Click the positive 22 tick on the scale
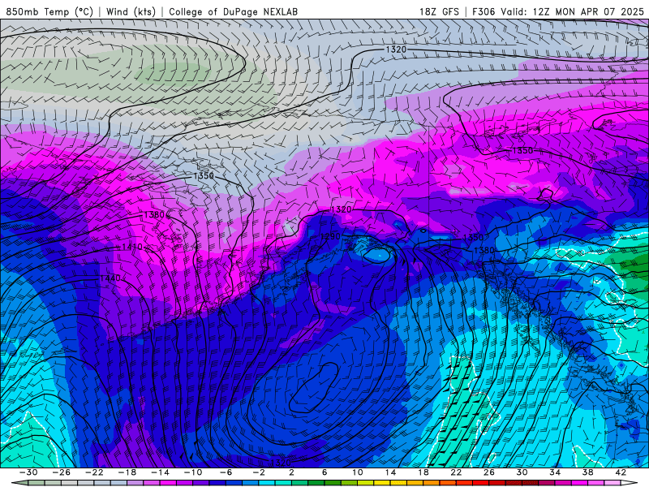 pos(456,472)
